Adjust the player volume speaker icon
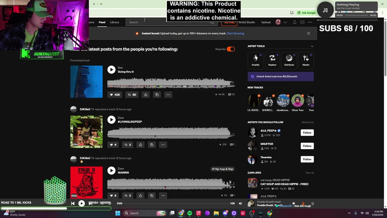The width and height of the screenshot is (387, 218). (240, 203)
